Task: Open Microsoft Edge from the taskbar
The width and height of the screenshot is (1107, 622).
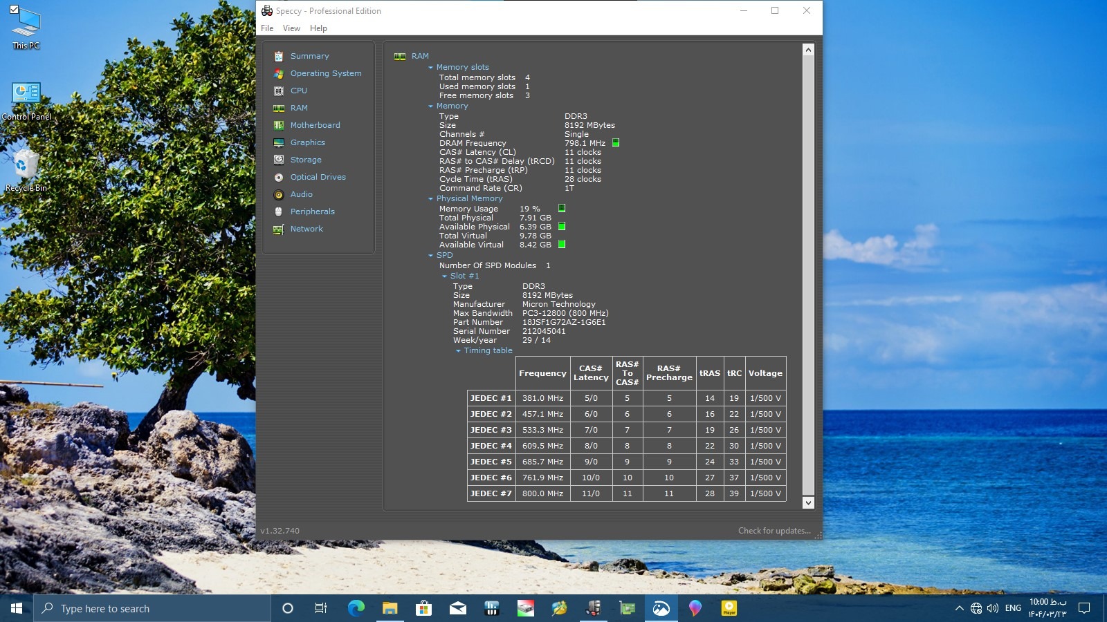Action: (x=356, y=608)
